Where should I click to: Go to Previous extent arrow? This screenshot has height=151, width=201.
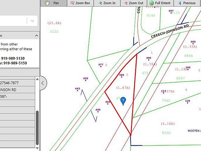click(180, 3)
